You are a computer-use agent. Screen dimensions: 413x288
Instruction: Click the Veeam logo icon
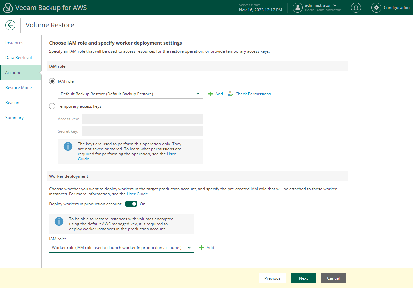click(x=8, y=8)
